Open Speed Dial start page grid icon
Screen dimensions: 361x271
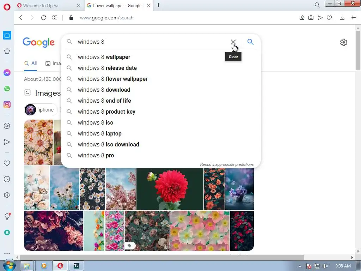coord(55,18)
